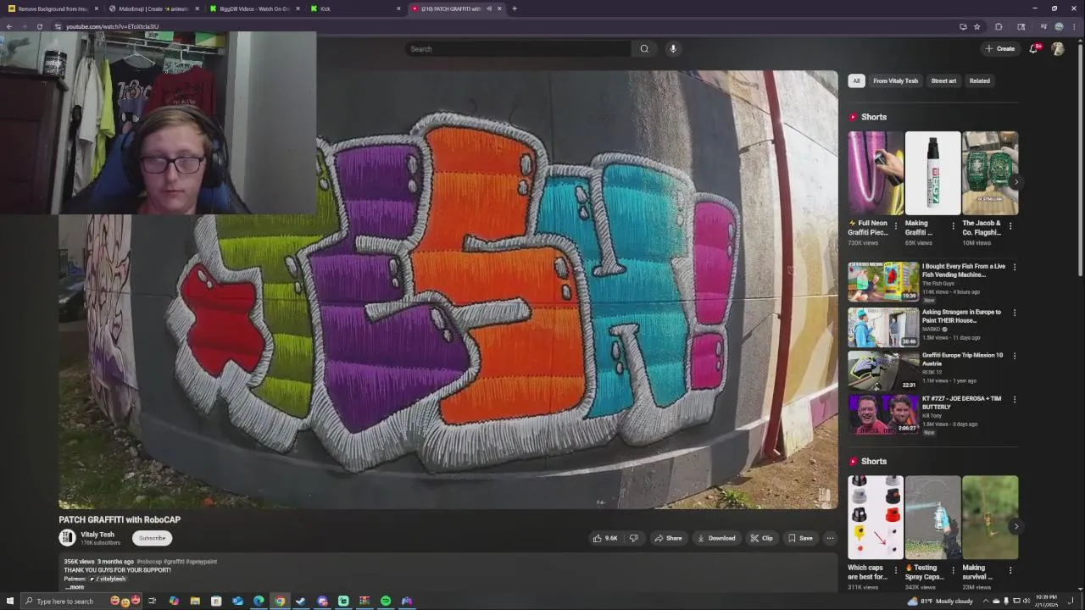1085x610 pixels.
Task: Open Microsoft Edge from the taskbar
Action: [259, 601]
